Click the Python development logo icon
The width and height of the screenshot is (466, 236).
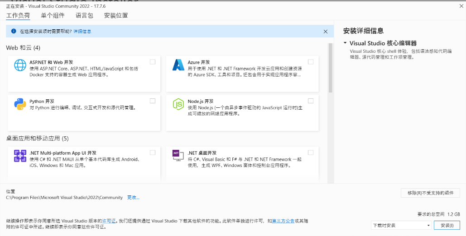coord(20,104)
